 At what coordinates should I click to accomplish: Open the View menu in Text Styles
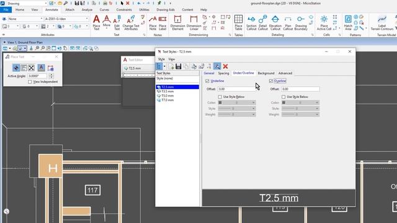(171, 59)
